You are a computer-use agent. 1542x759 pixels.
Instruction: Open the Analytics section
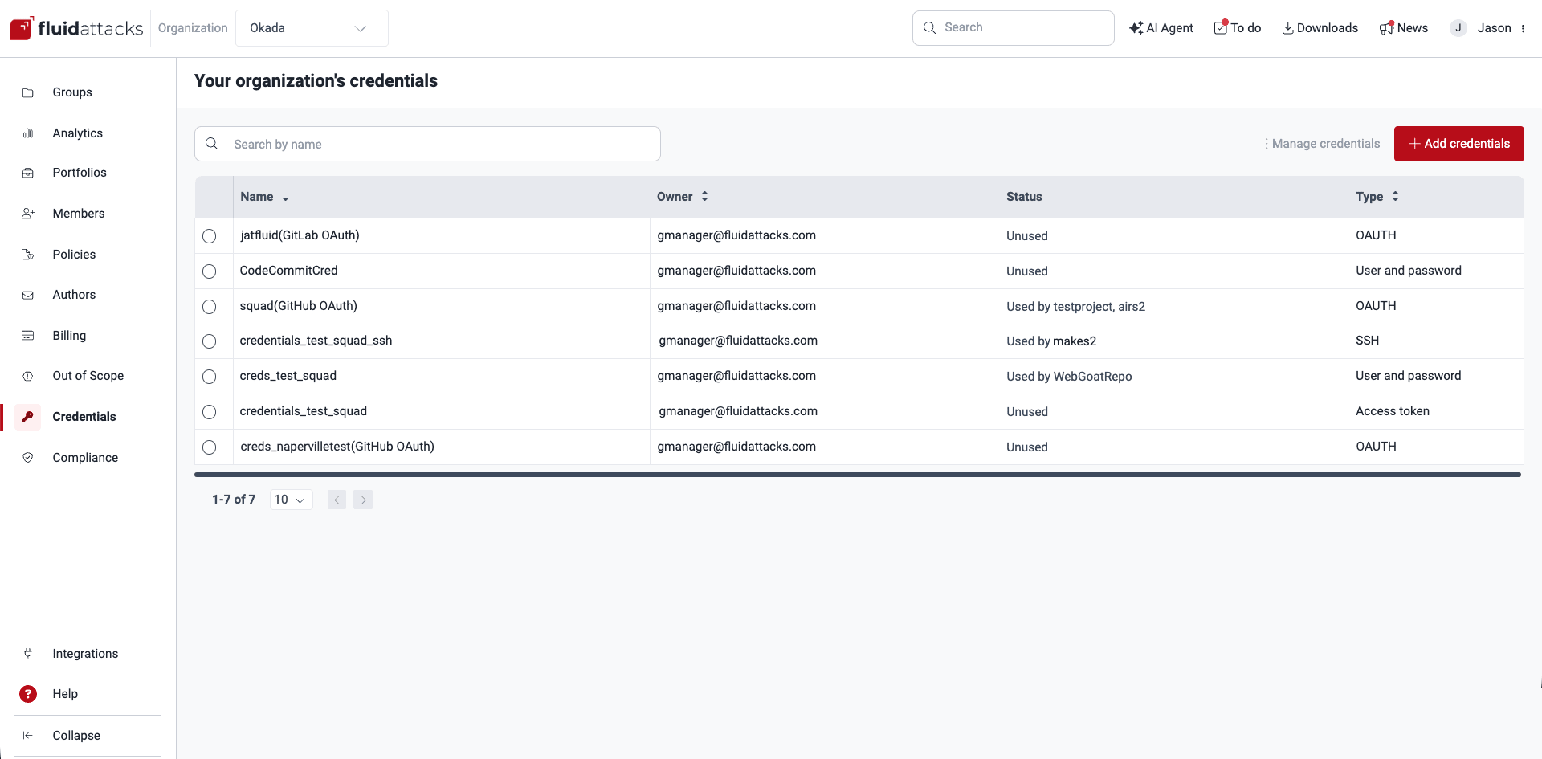pyautogui.click(x=77, y=133)
